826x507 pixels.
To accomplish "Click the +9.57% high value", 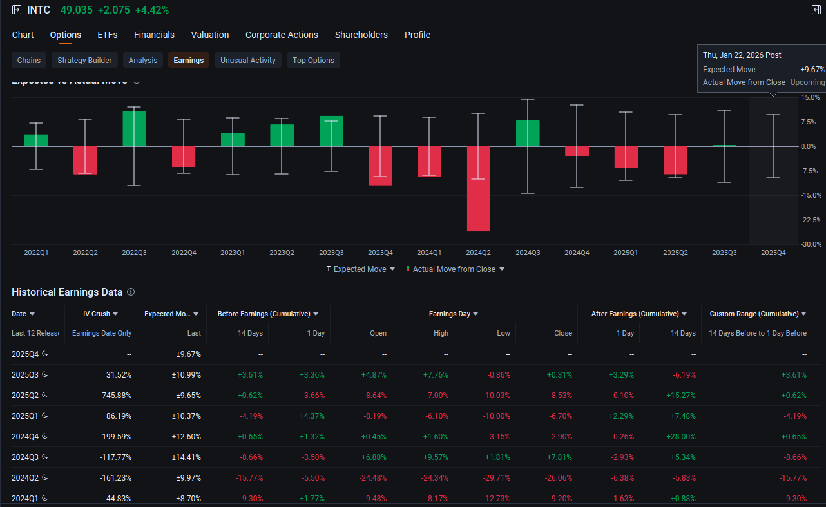I will [436, 457].
